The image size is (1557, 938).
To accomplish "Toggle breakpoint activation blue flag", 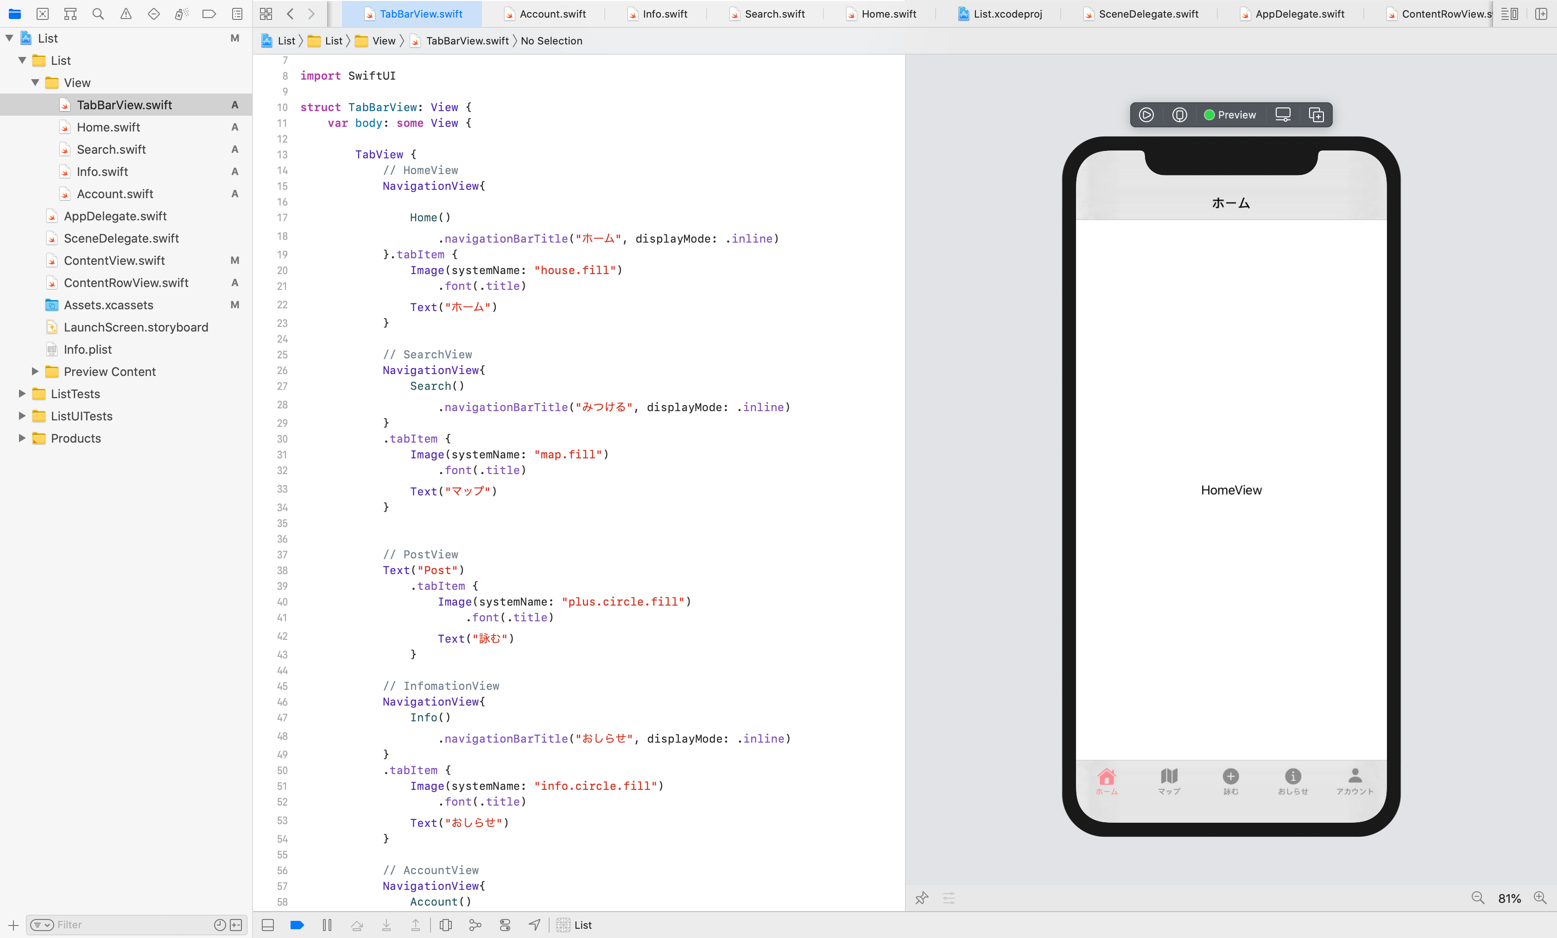I will point(297,925).
